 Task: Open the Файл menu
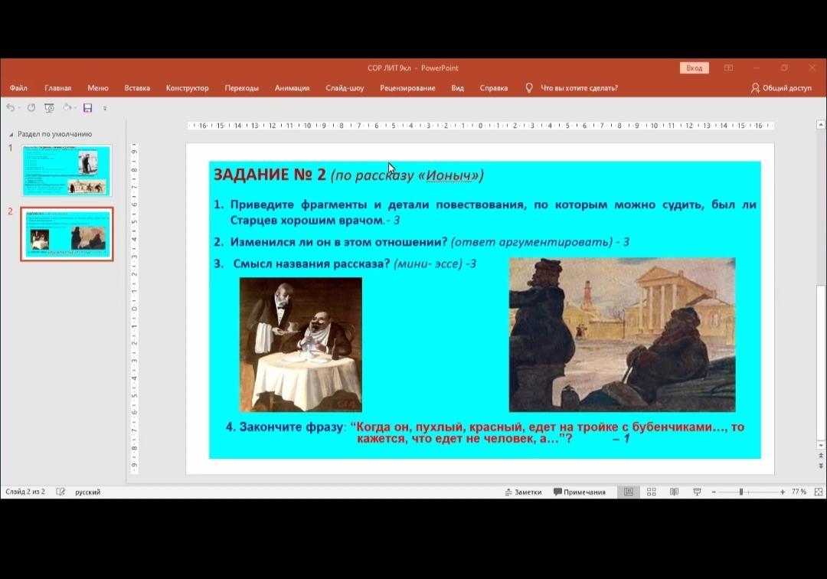click(x=18, y=88)
